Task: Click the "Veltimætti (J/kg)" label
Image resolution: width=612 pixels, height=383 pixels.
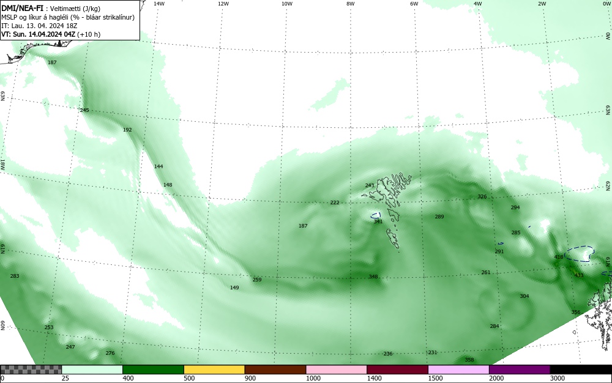Action: pyautogui.click(x=75, y=9)
